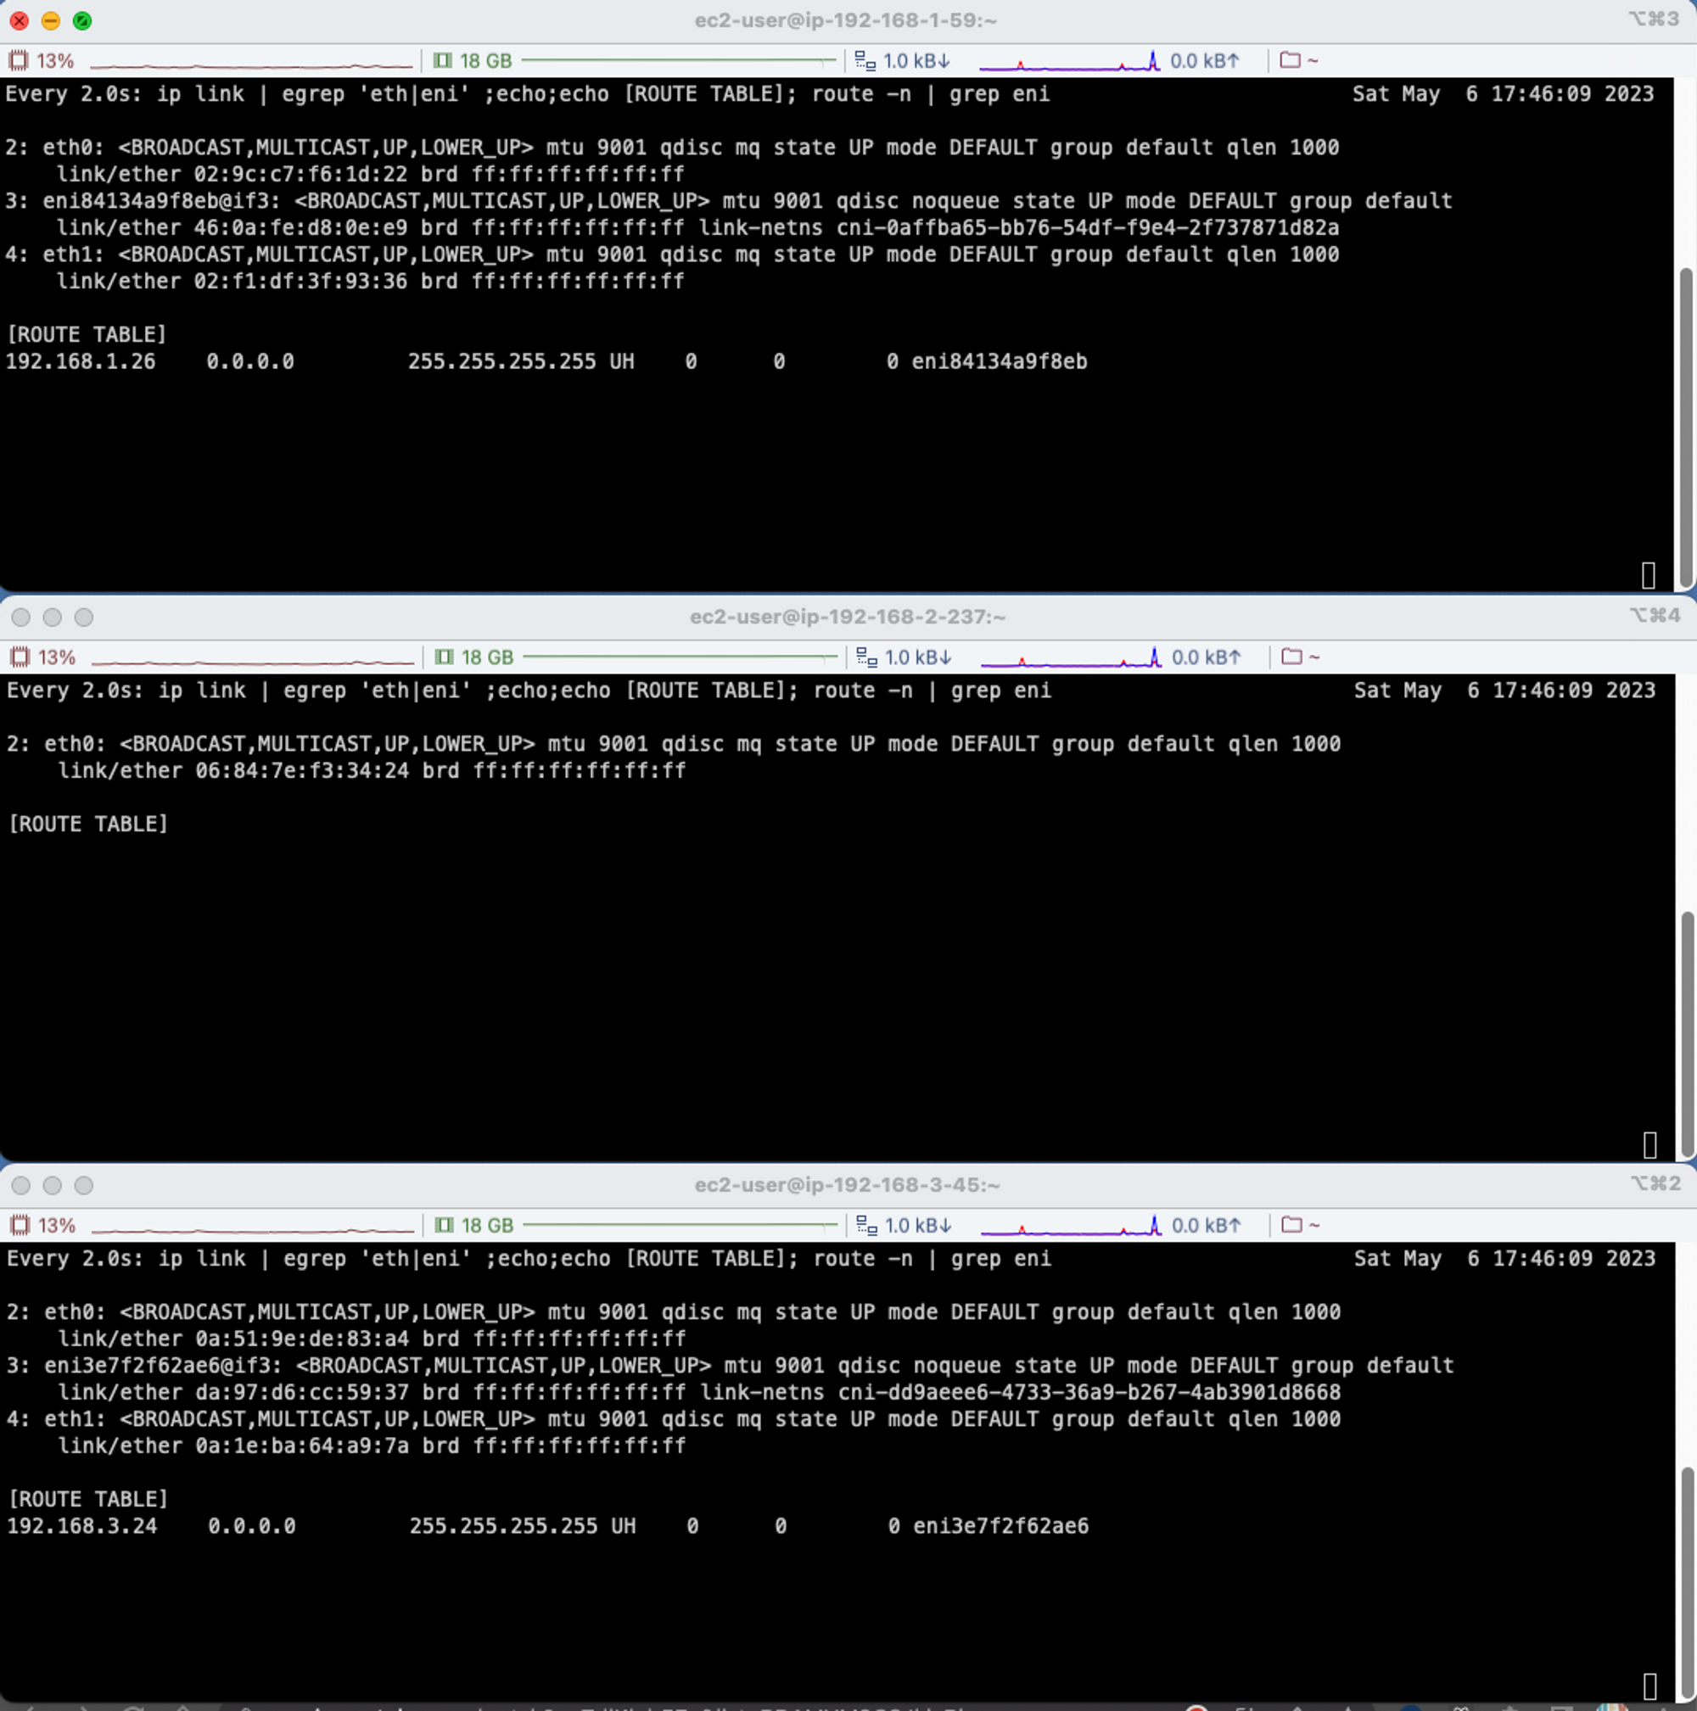Click memory icon in ip-192-168-2-237 pane

click(x=445, y=657)
